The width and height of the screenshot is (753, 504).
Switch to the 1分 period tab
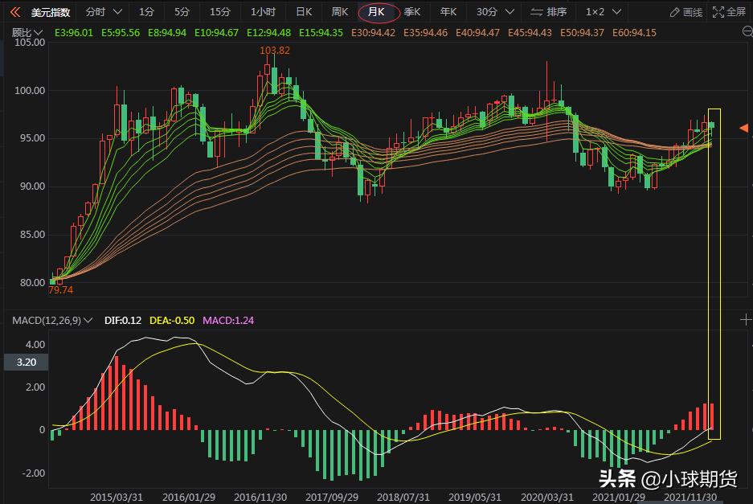pos(146,12)
